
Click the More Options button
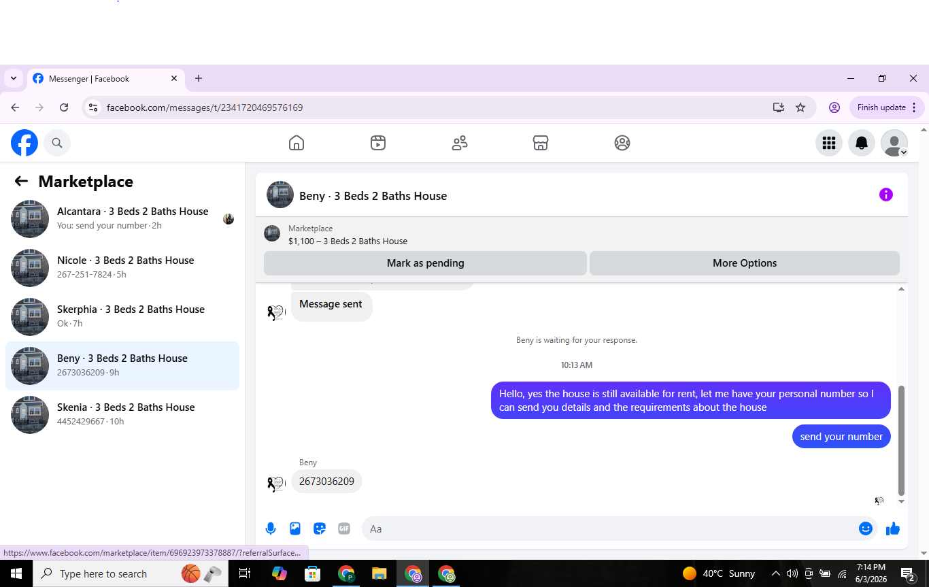[745, 263]
